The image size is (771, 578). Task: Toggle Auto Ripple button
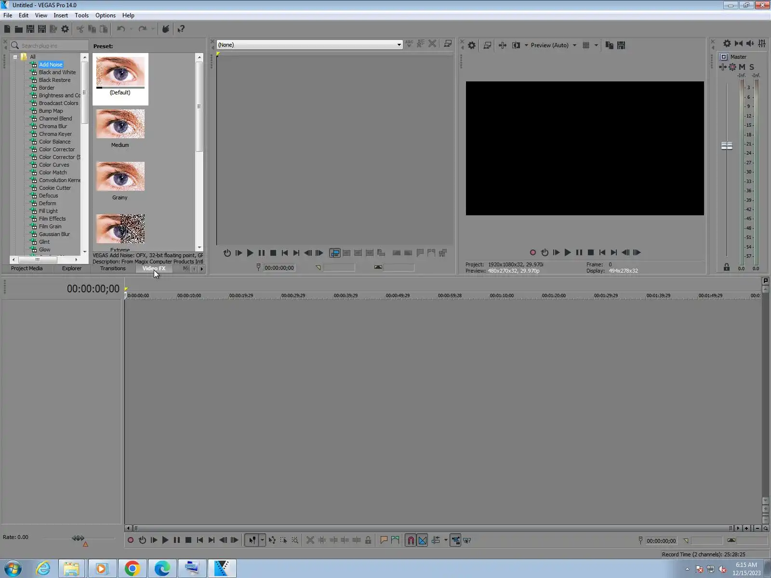(436, 540)
